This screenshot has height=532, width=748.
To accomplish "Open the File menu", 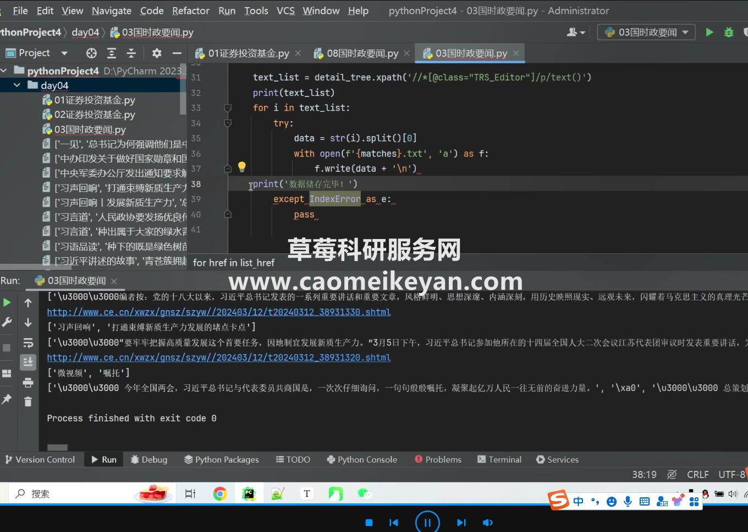I will click(x=20, y=10).
